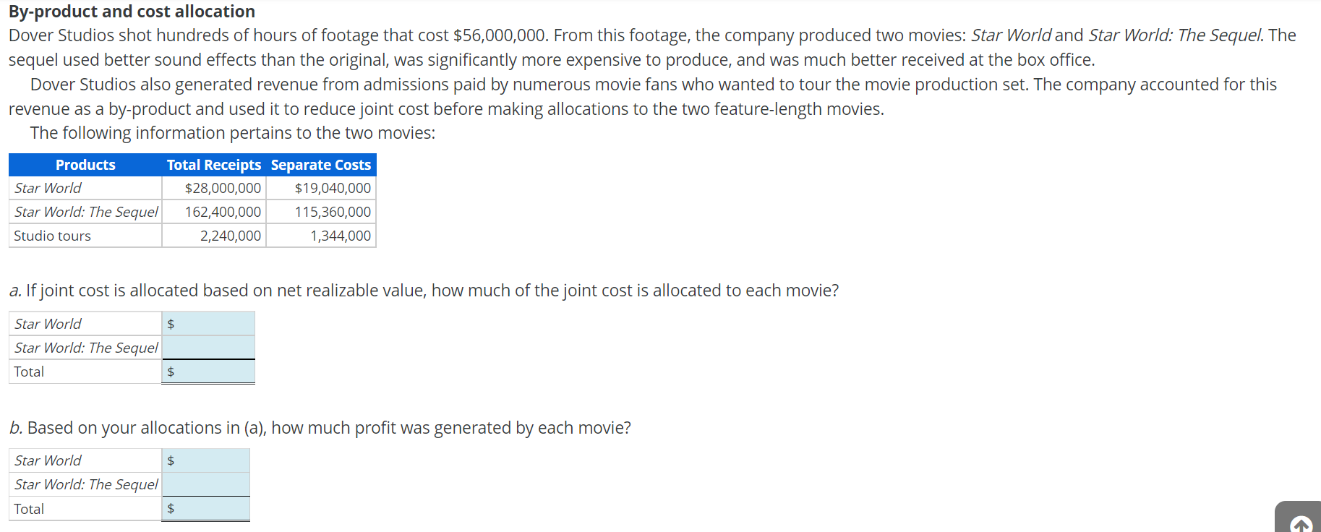Click the Star World: The Sequel row in data table

(x=192, y=212)
